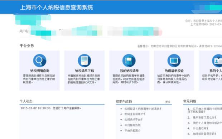This screenshot has height=139, width=222.
Task: Click the 帮助与支持 section heading
Action: pyautogui.click(x=124, y=101)
